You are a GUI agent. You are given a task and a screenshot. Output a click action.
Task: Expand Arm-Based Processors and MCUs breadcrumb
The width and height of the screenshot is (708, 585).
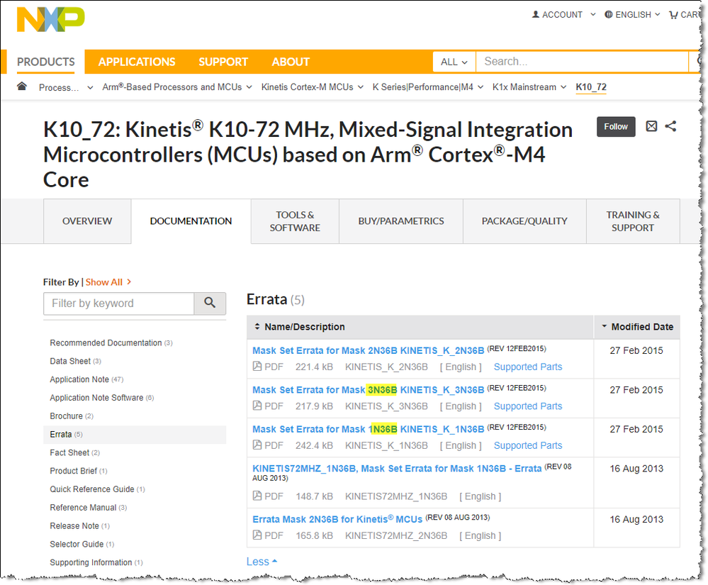tap(249, 87)
